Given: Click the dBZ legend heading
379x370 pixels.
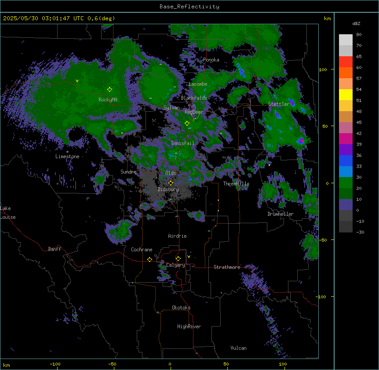Looking at the screenshot, I should (x=356, y=24).
